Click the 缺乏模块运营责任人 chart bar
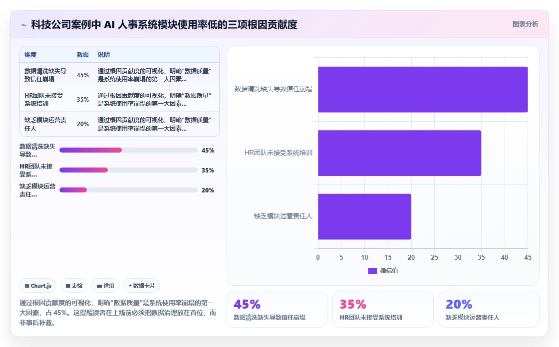 (365, 216)
